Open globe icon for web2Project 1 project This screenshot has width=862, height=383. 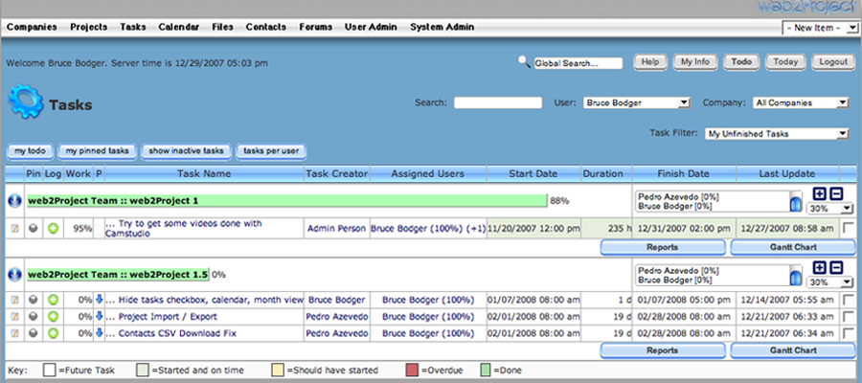point(14,201)
